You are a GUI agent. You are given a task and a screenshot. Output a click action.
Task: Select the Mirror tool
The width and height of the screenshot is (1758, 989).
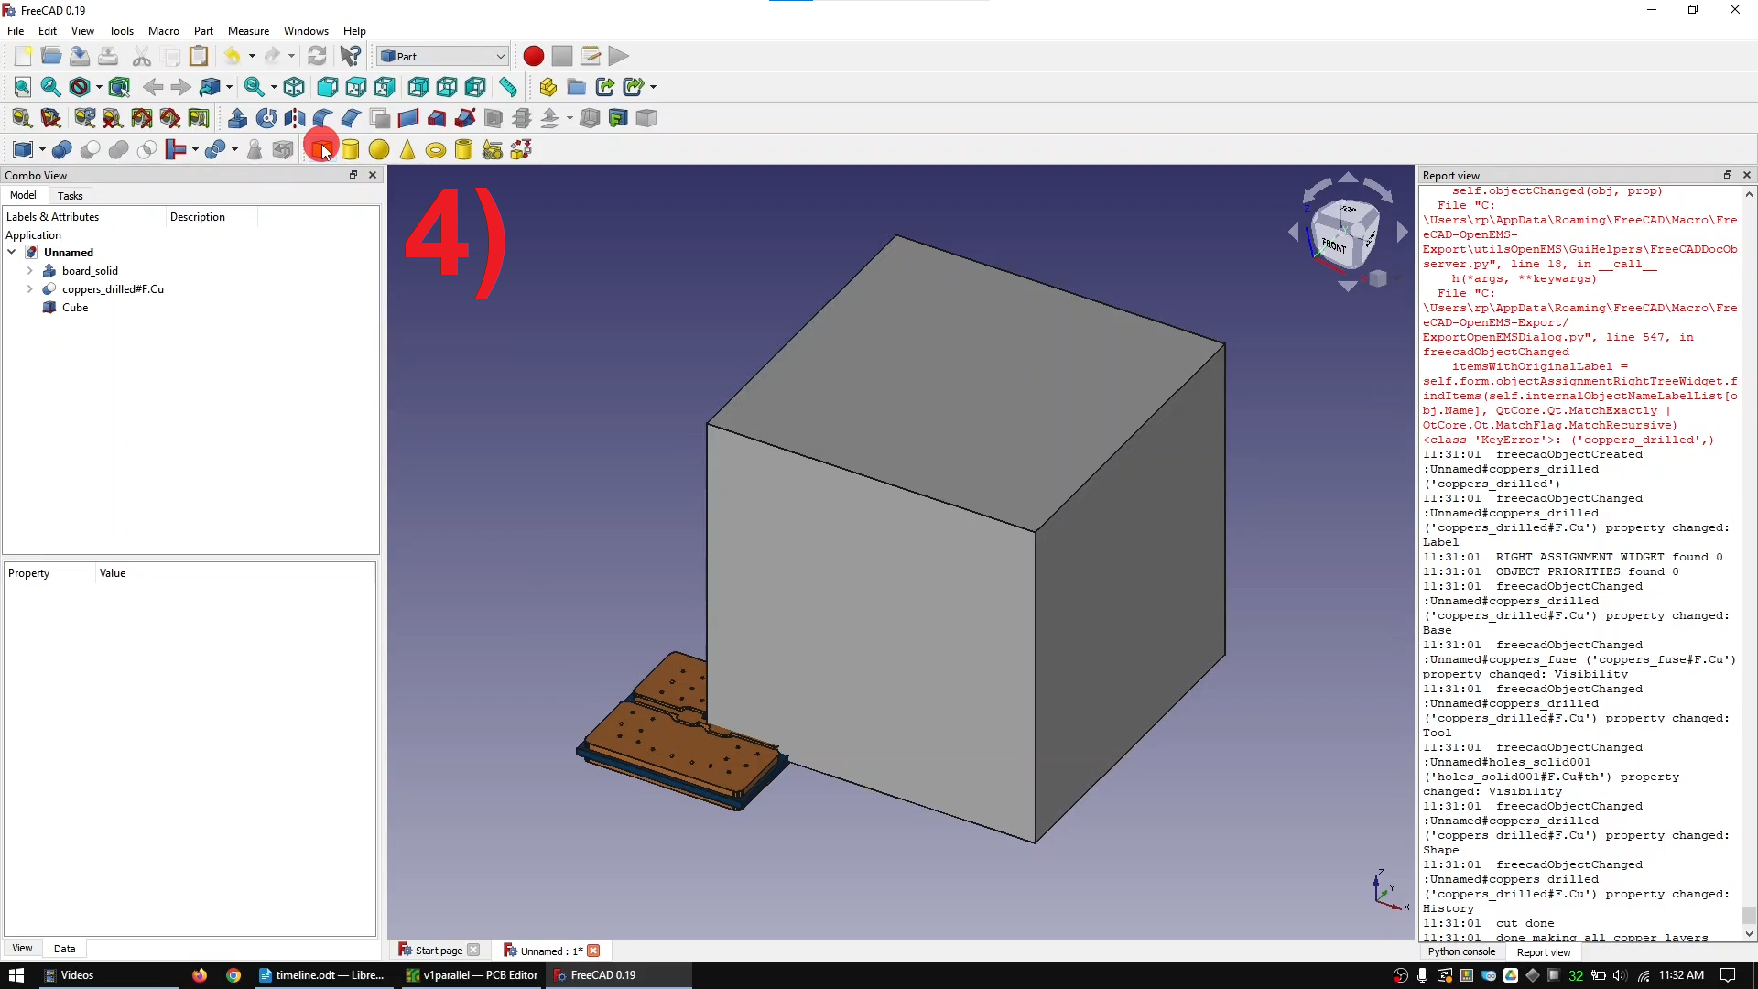(295, 117)
